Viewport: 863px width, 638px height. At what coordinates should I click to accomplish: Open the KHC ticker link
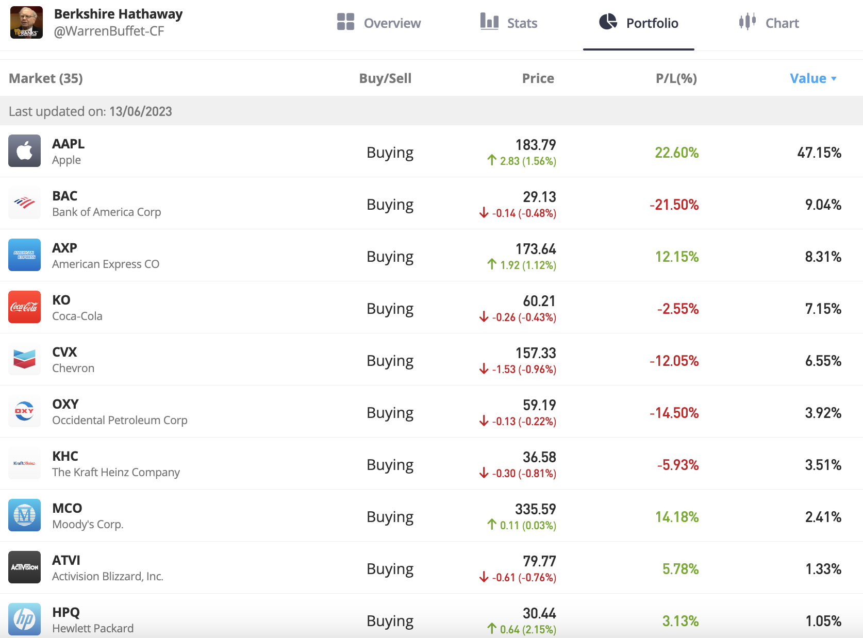[x=65, y=456]
